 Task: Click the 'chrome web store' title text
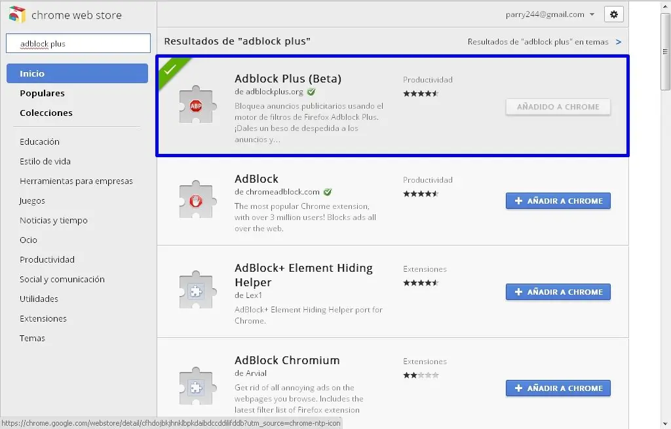[77, 15]
